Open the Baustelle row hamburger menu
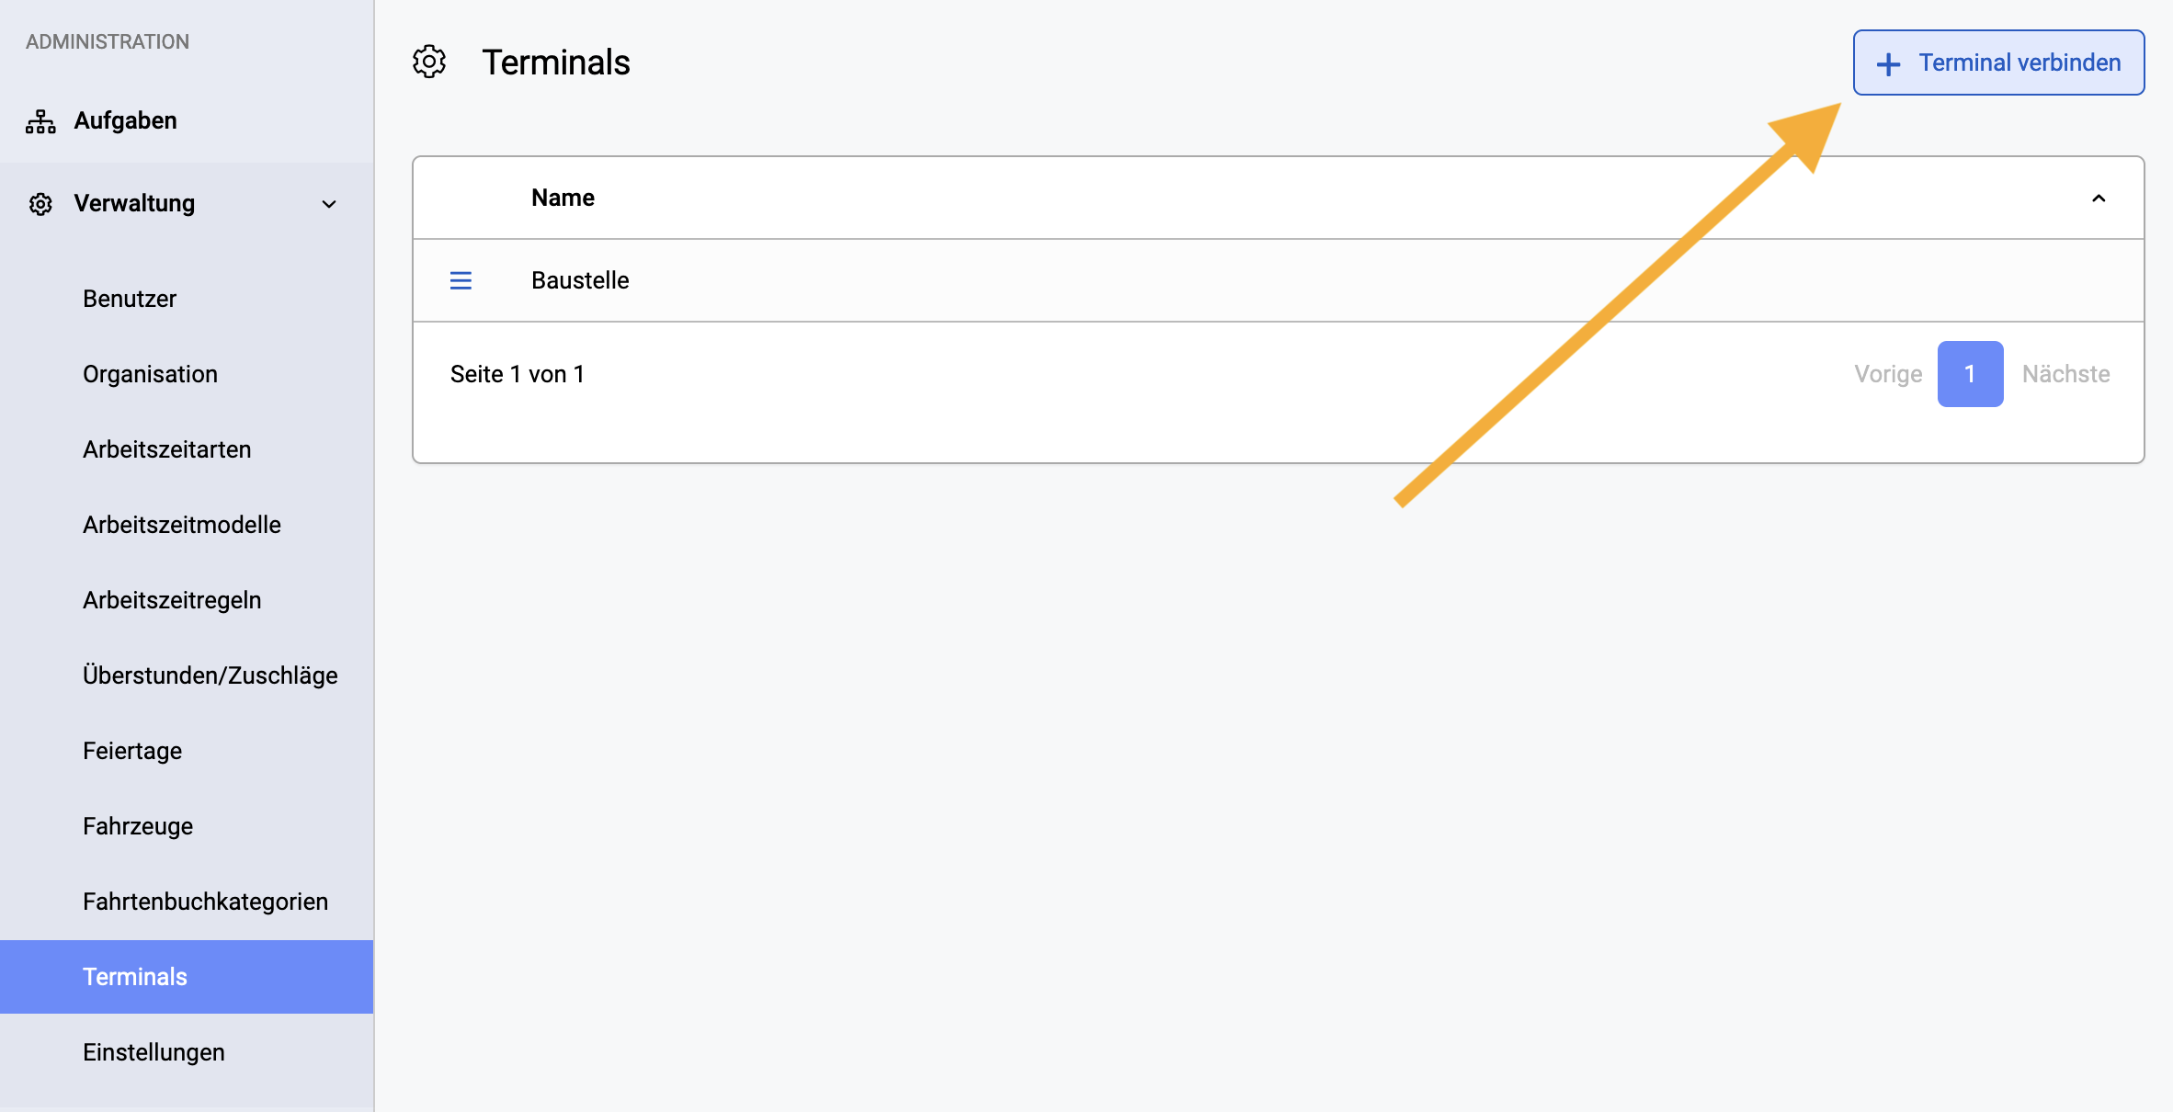 point(461,280)
